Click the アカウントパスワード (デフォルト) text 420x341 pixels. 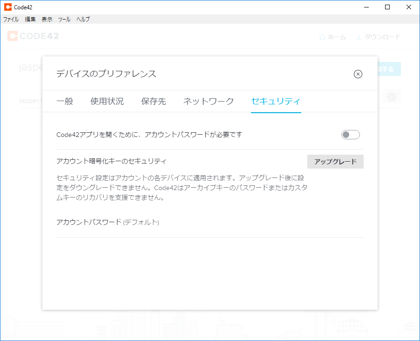pyautogui.click(x=108, y=222)
